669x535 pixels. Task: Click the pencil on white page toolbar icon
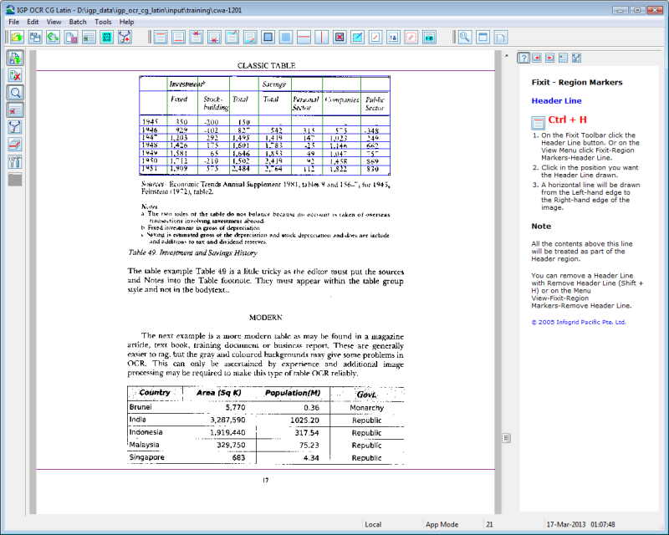pos(375,37)
